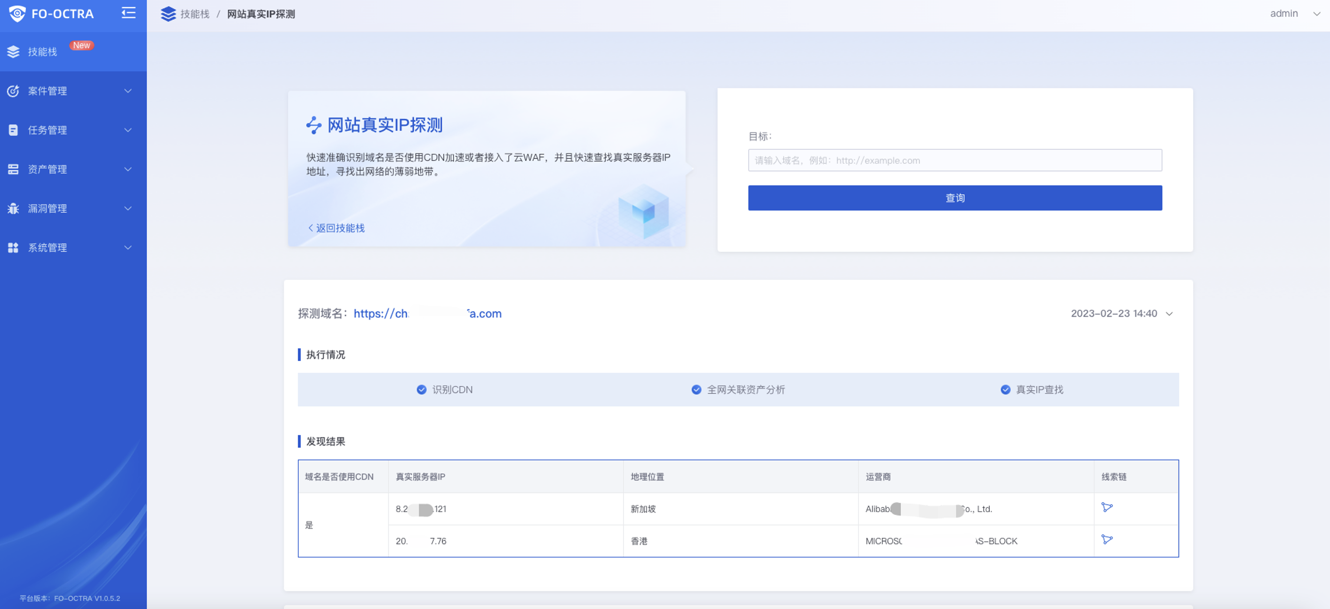The image size is (1330, 609).
Task: Click the node icon beside 网站真实IP探测 title
Action: point(314,125)
